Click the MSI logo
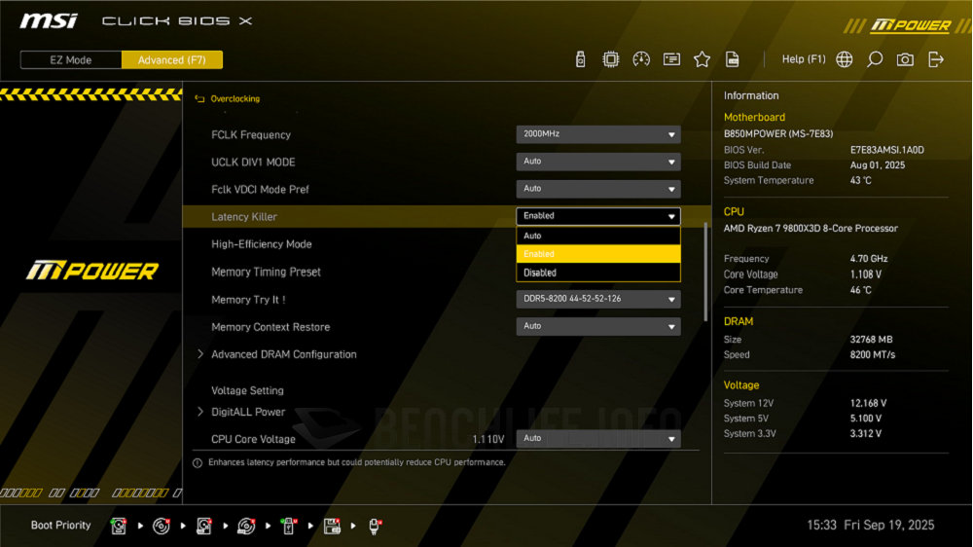 [49, 21]
